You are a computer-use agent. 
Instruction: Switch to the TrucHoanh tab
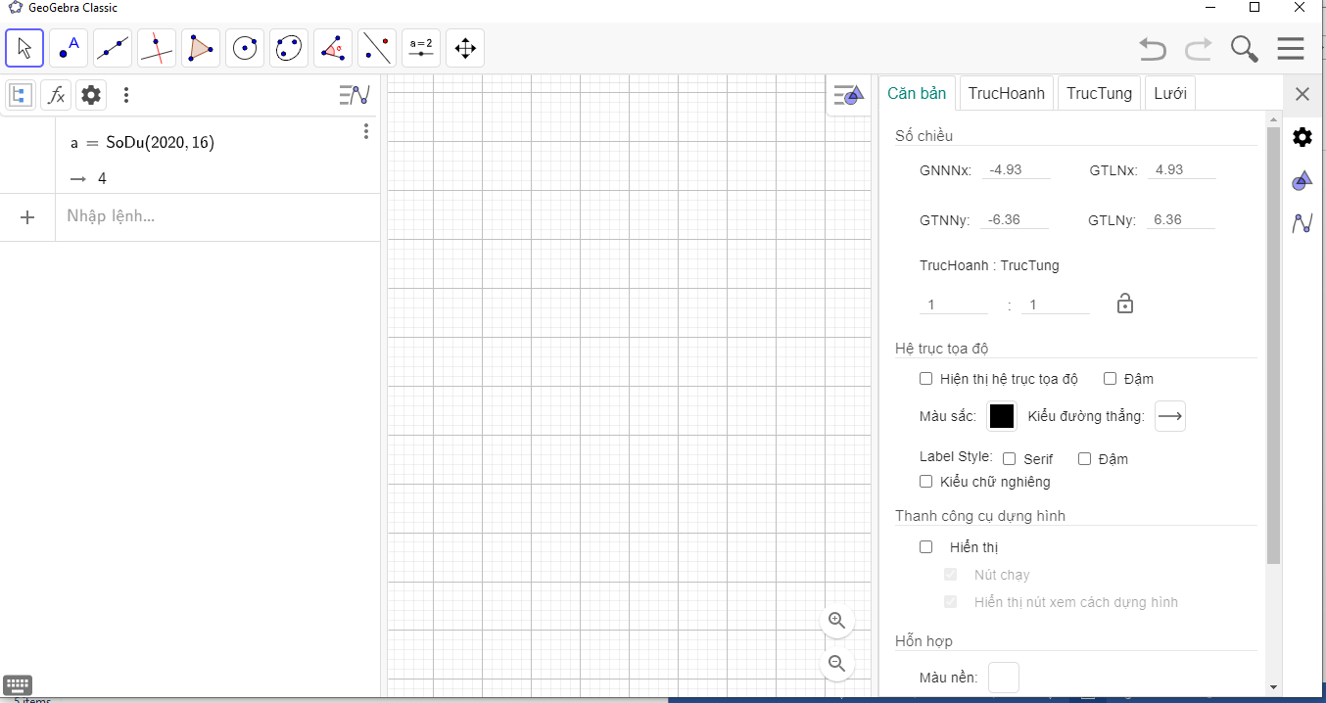pyautogui.click(x=1006, y=94)
